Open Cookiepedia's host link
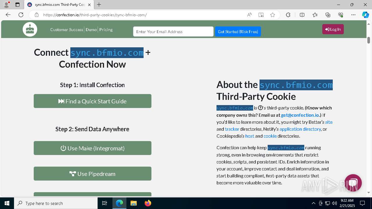 click(250, 136)
